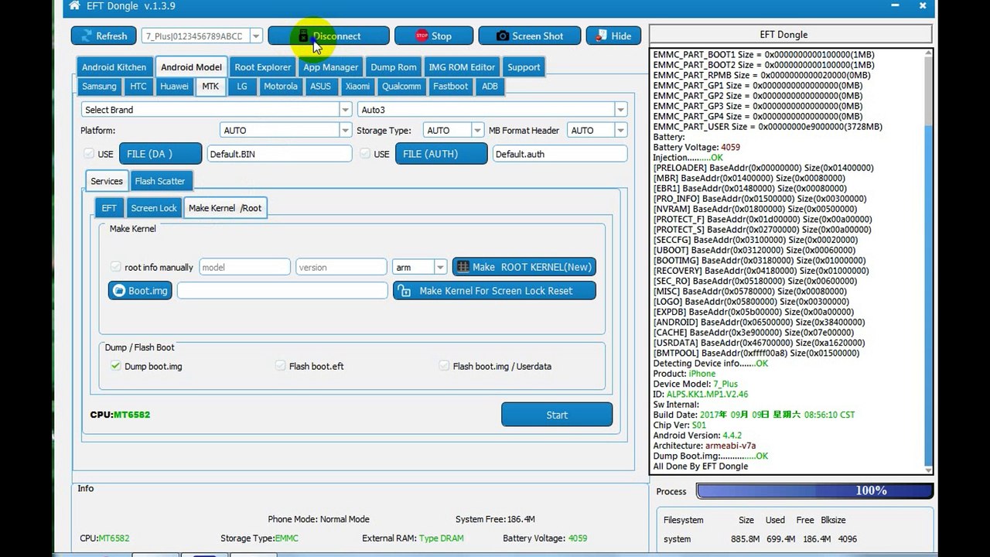Switch to Flash Scatter sub-tab
Screen dimensions: 990x557
pyautogui.click(x=160, y=181)
